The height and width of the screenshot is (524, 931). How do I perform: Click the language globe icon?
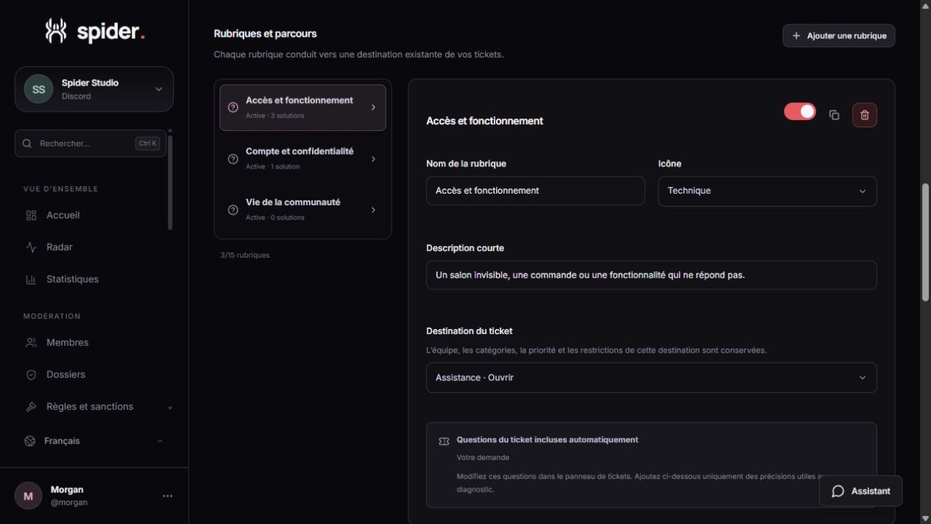(29, 441)
